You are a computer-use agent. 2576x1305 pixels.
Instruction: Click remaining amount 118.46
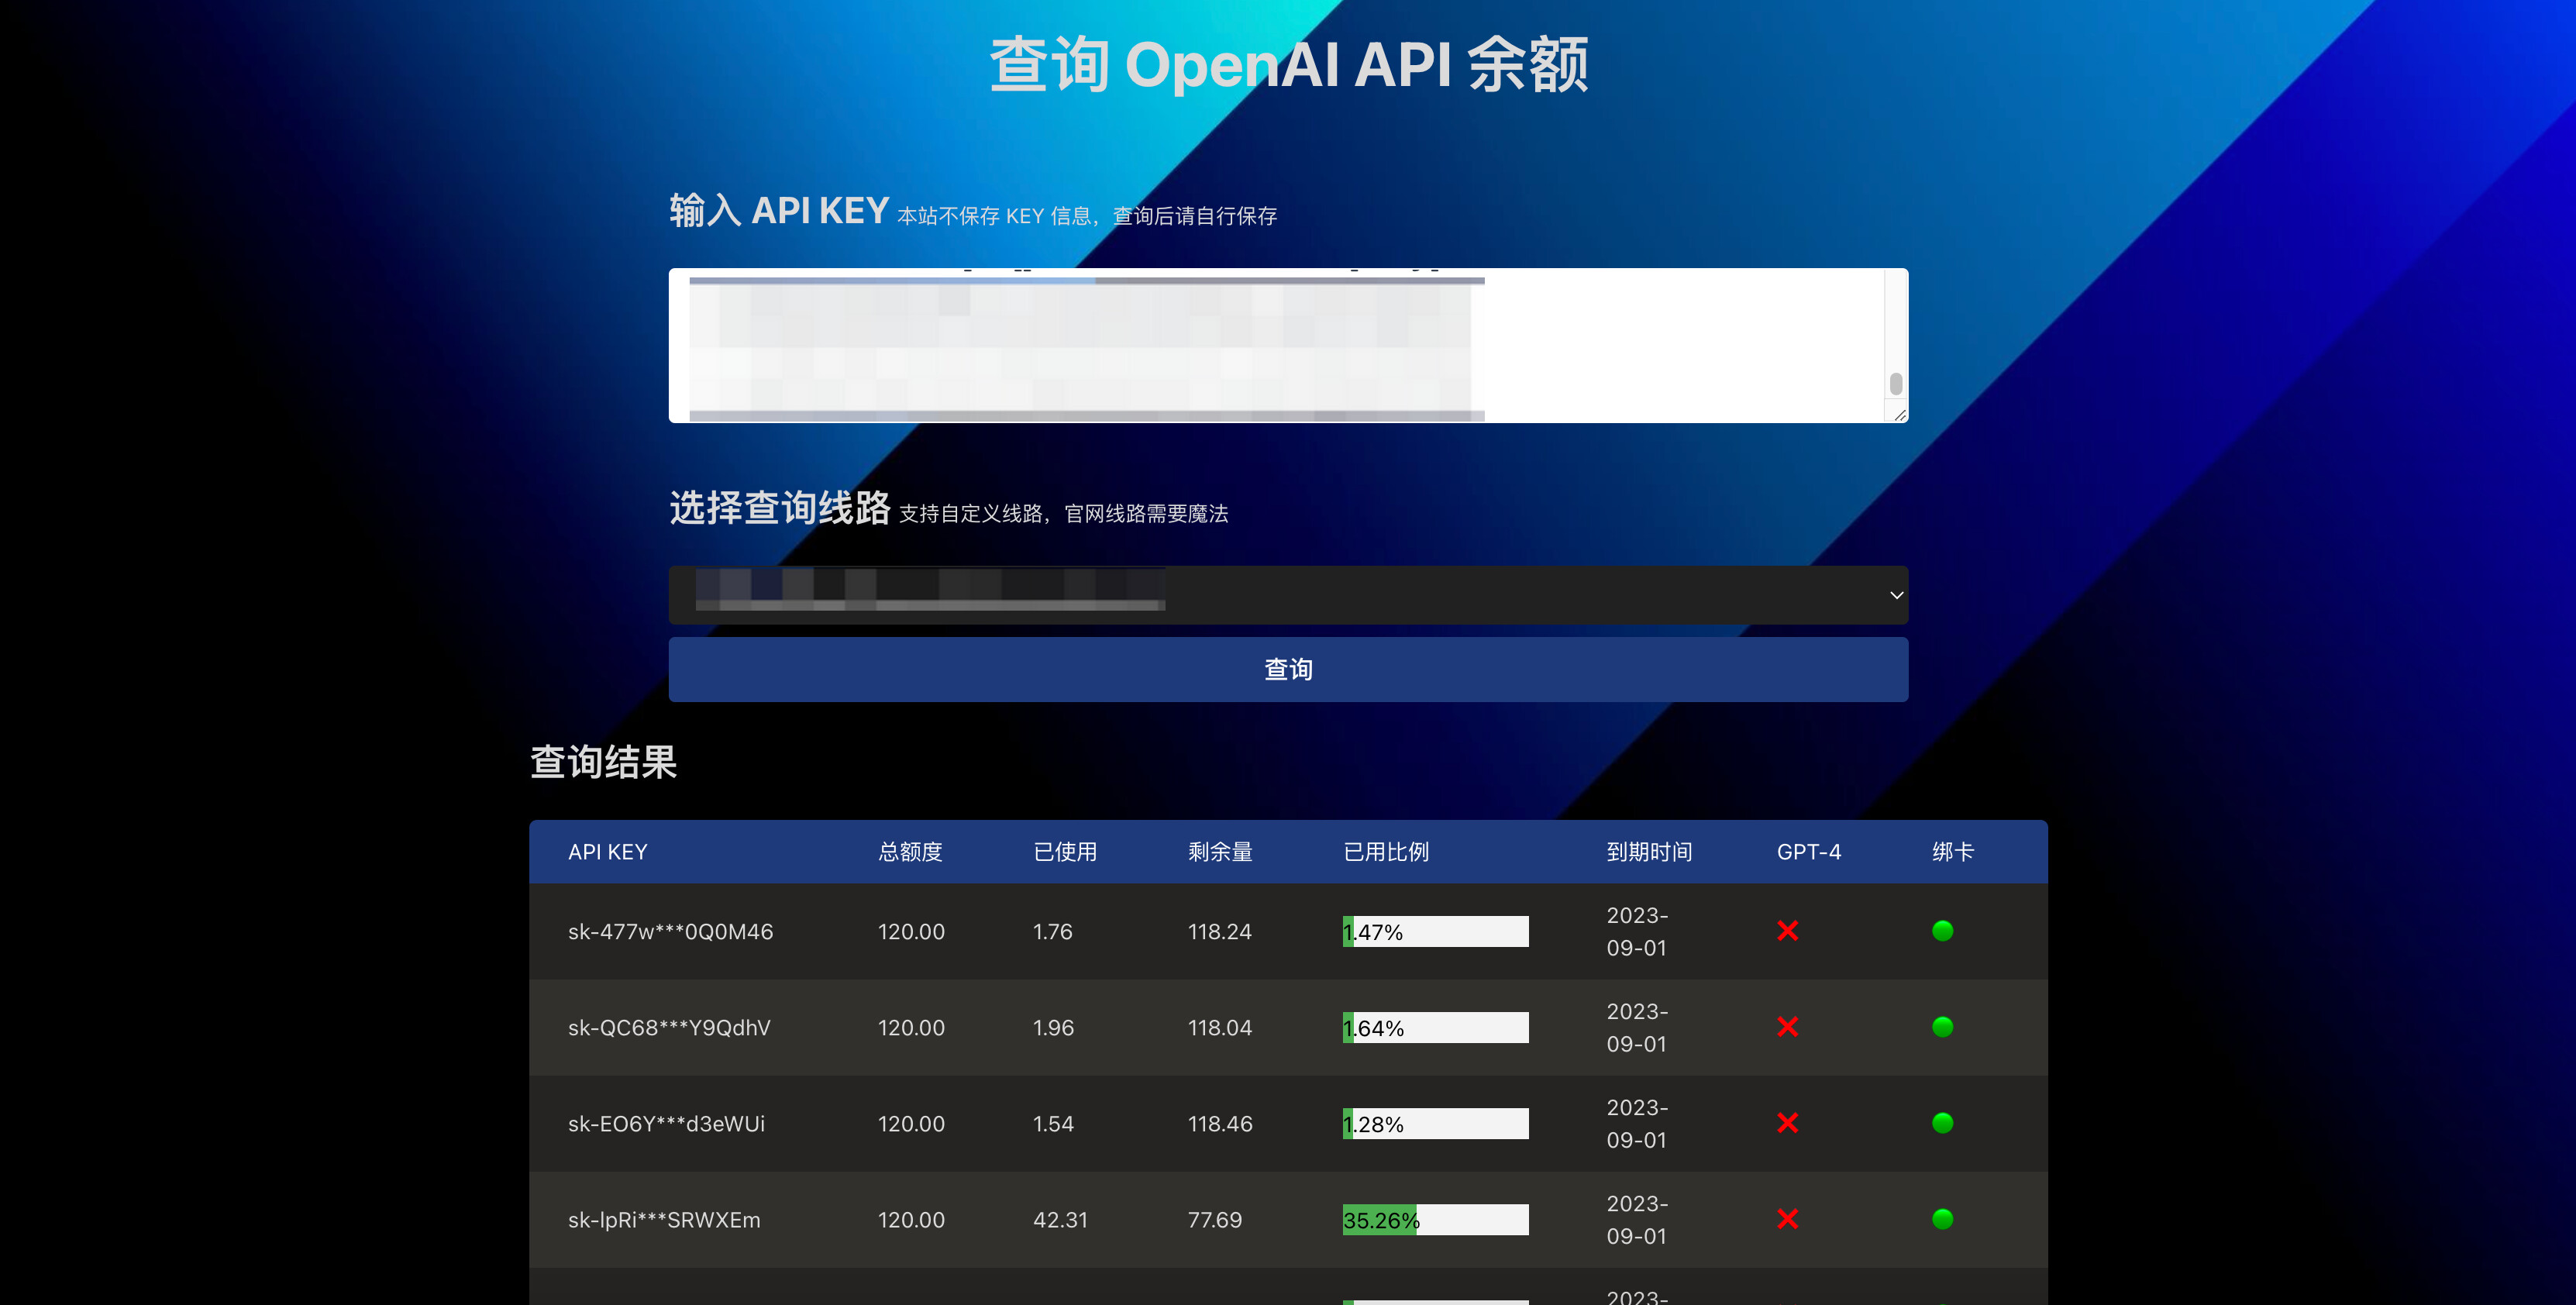click(1220, 1123)
